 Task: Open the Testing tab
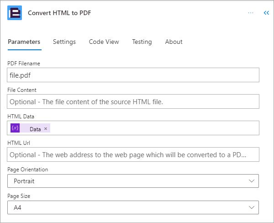coord(142,42)
